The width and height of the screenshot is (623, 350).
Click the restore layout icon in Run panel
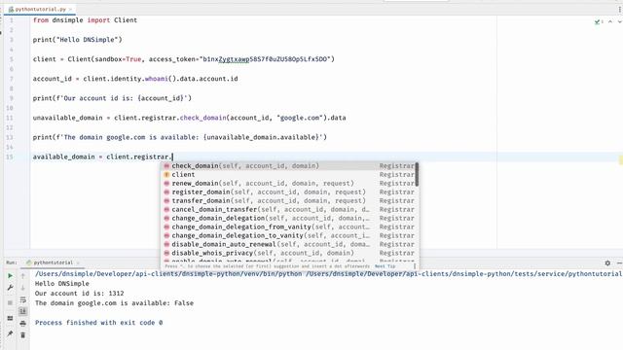pos(11,318)
